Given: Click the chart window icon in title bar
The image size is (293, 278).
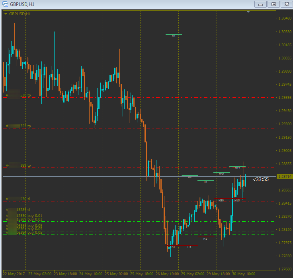Looking at the screenshot, I should tap(5, 4).
